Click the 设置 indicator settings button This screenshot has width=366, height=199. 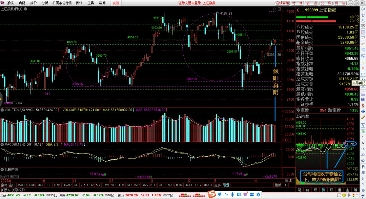[x=226, y=185]
